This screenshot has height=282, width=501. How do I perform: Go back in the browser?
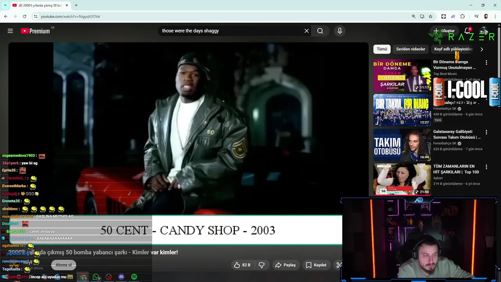(x=5, y=16)
